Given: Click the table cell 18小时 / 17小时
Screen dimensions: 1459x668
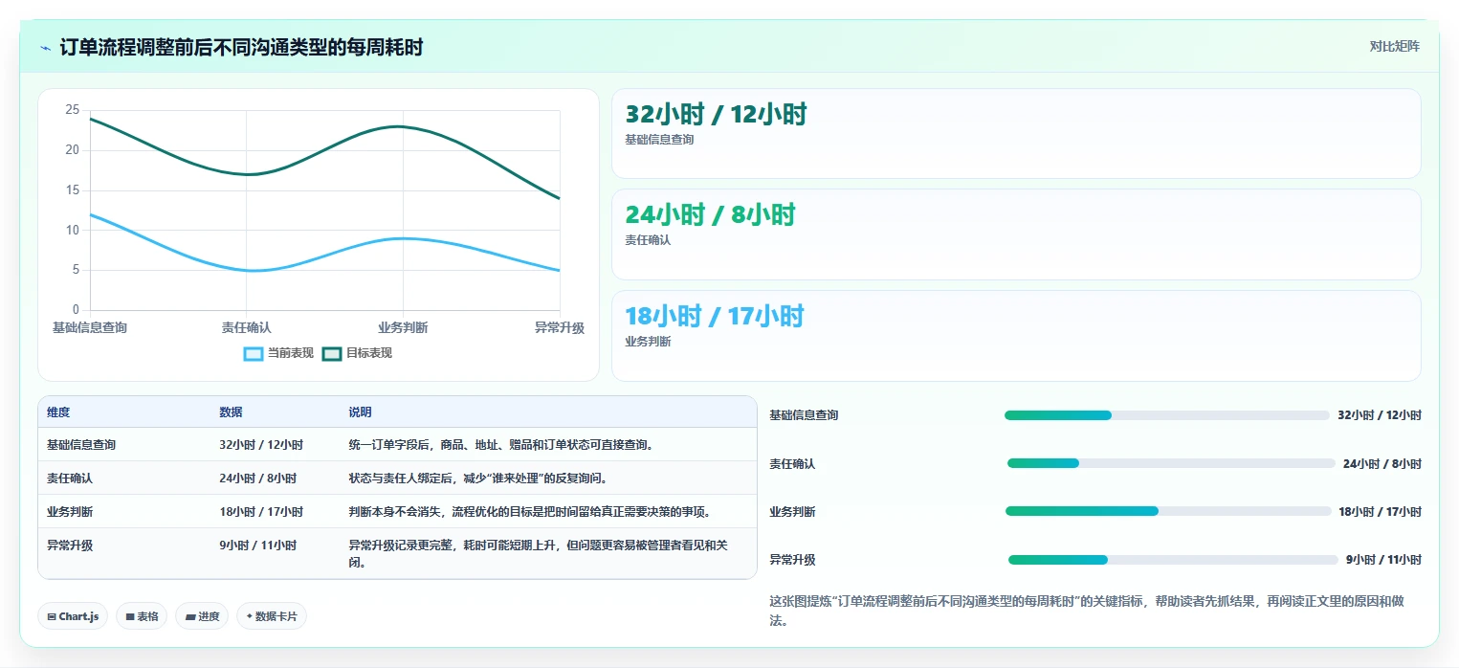Looking at the screenshot, I should [261, 512].
